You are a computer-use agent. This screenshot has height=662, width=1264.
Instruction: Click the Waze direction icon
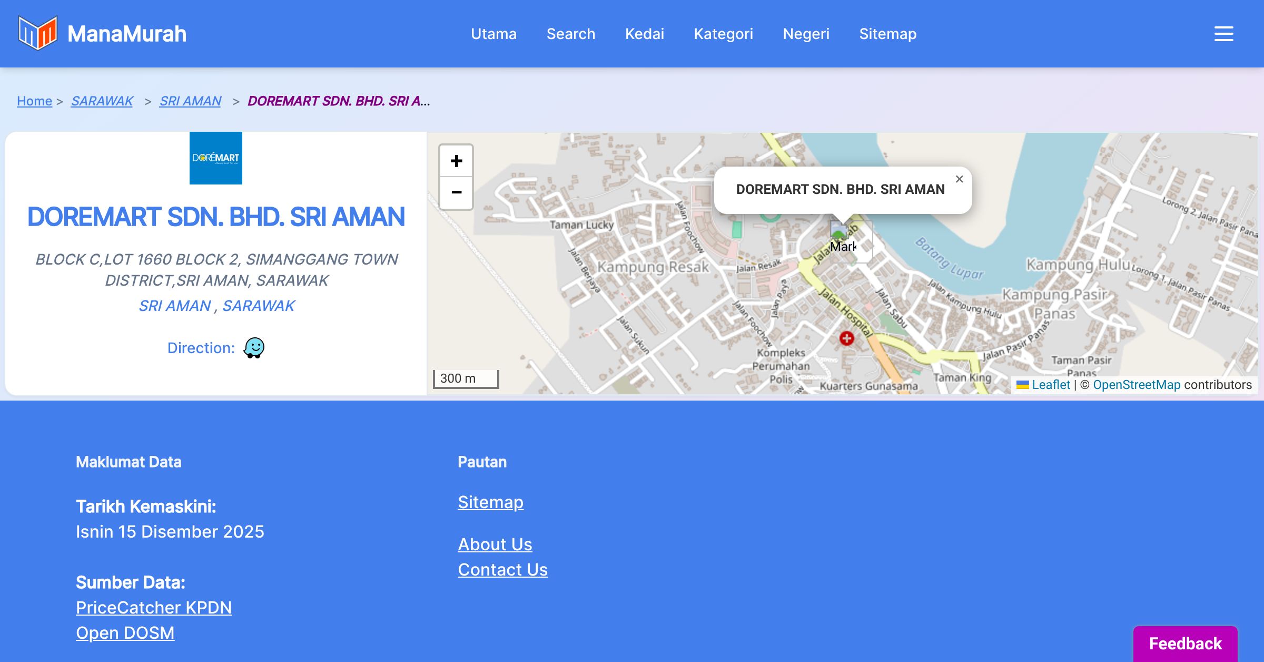[254, 348]
